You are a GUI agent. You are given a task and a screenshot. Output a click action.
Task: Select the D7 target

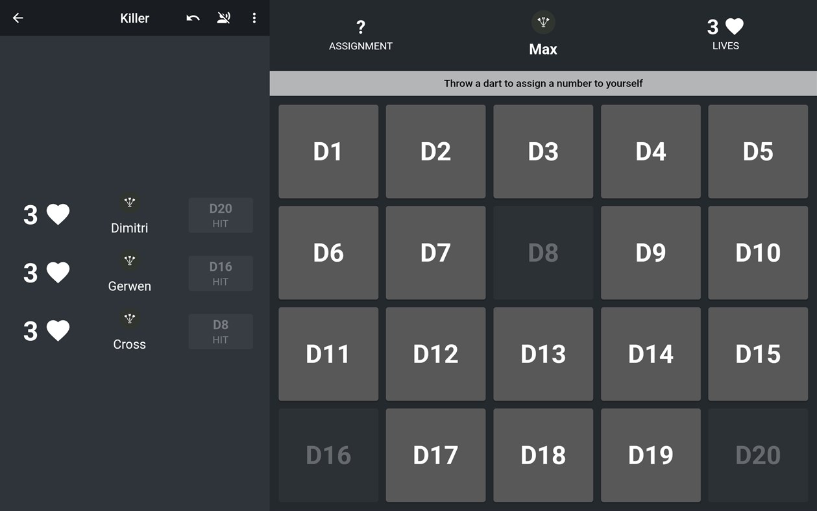click(435, 253)
